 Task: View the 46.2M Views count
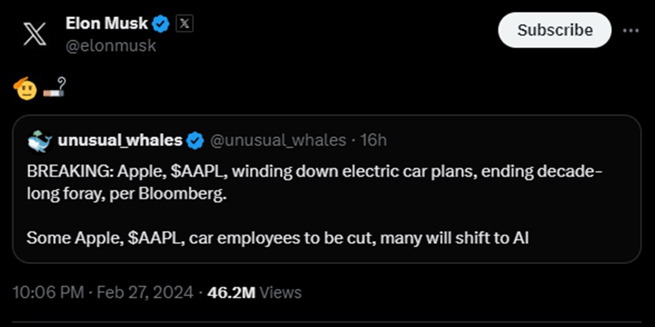[x=254, y=292]
